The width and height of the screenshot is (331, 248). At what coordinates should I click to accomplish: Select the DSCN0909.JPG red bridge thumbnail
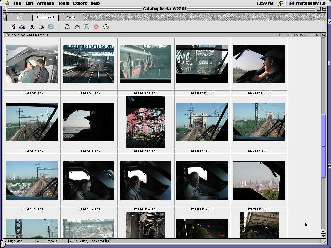click(145, 122)
